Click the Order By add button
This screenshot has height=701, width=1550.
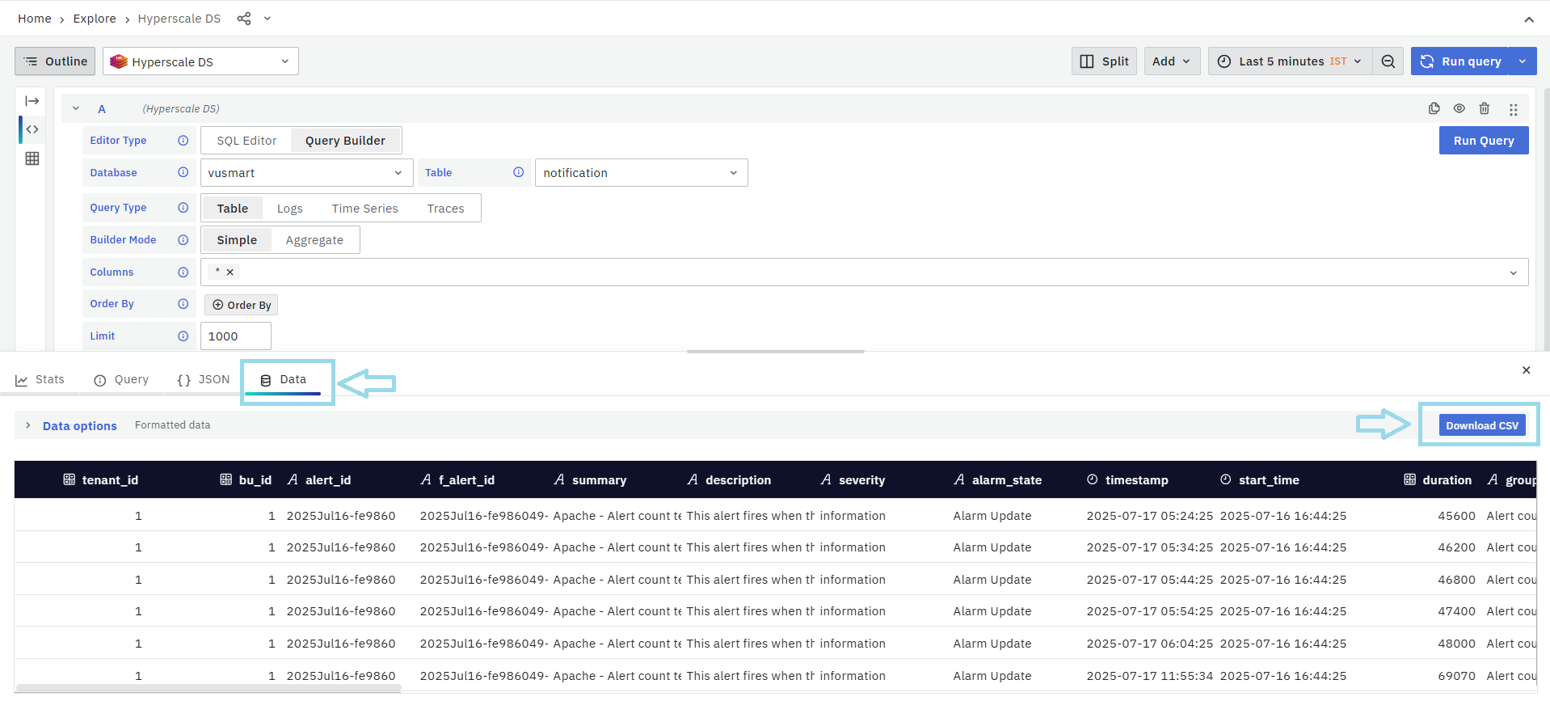pyautogui.click(x=241, y=305)
